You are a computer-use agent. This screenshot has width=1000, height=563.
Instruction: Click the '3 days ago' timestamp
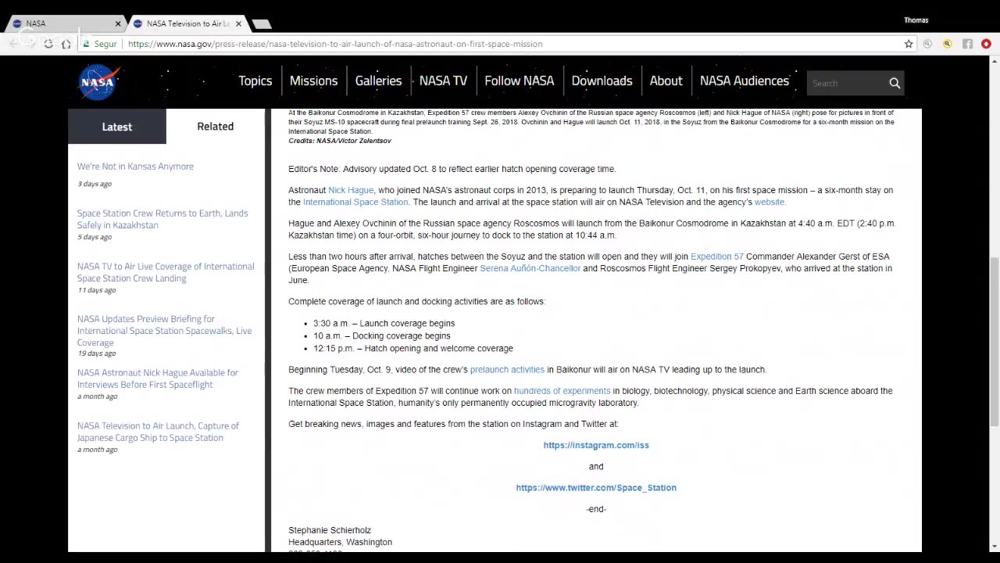[95, 184]
